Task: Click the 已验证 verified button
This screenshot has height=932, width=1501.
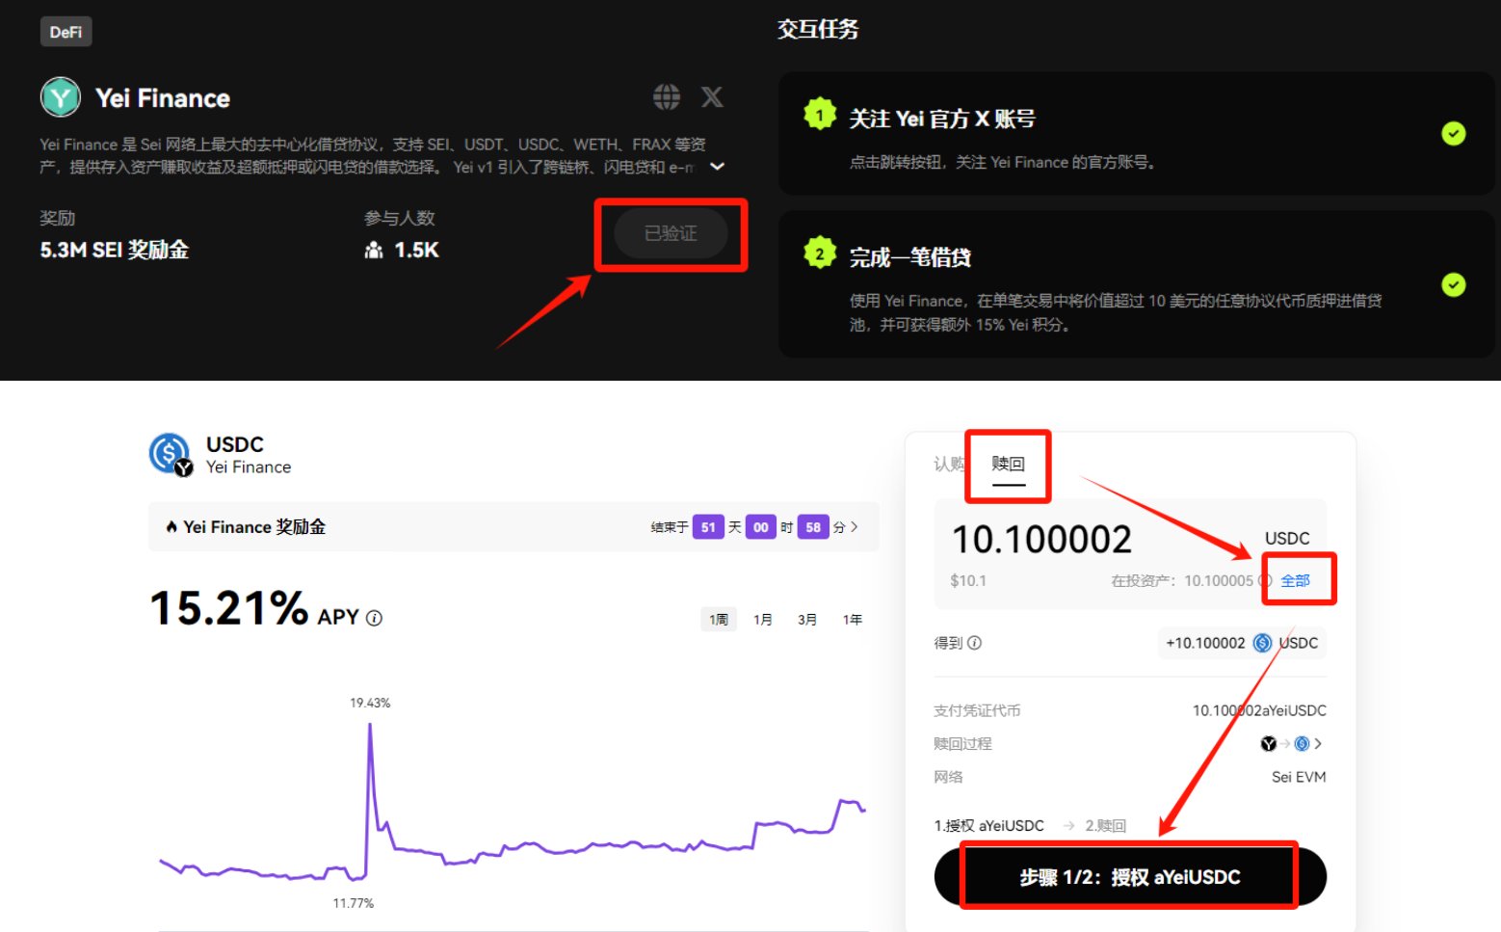Action: (671, 233)
